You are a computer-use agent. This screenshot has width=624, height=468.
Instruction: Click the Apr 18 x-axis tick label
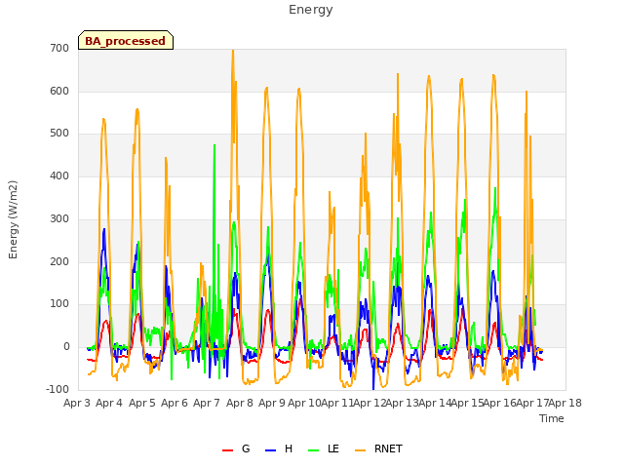[565, 403]
